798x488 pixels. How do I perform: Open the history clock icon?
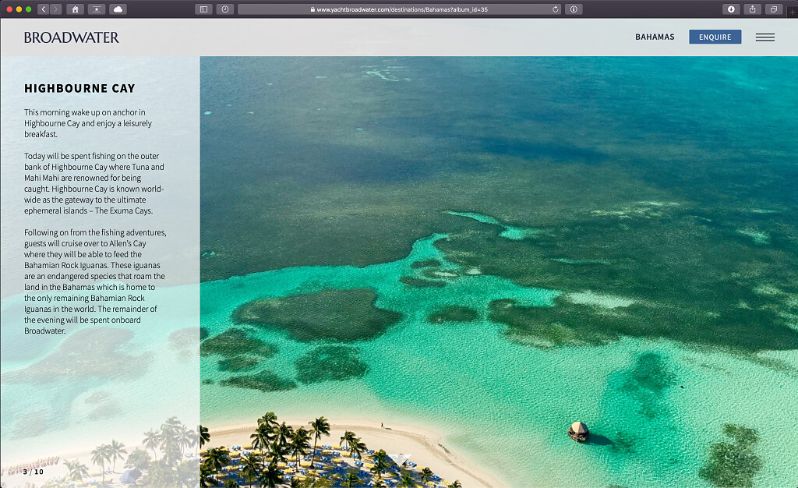click(225, 9)
